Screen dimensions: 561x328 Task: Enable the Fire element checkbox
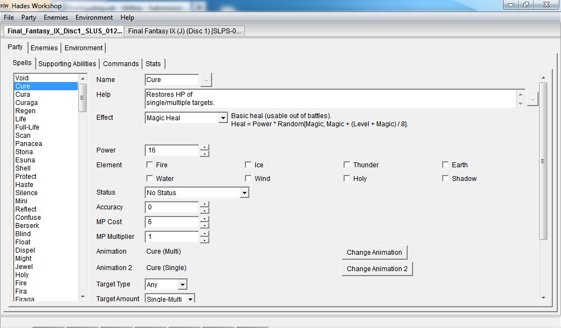click(x=150, y=165)
